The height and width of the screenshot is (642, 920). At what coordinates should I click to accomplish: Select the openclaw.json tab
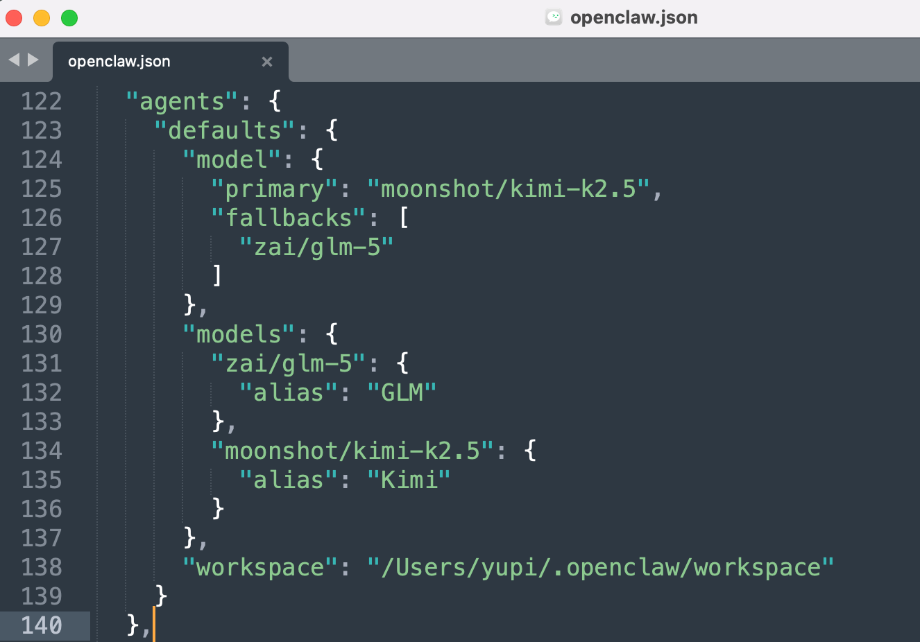click(x=170, y=62)
